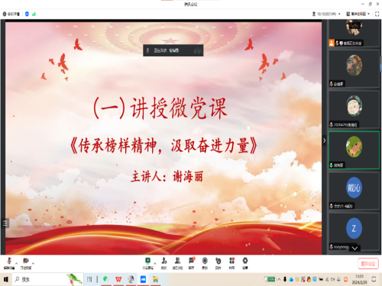Image resolution: width=382 pixels, height=286 pixels.
Task: Show the members list
Action: click(177, 263)
